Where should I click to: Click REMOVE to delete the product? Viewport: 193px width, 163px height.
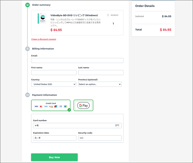pyautogui.click(x=114, y=15)
